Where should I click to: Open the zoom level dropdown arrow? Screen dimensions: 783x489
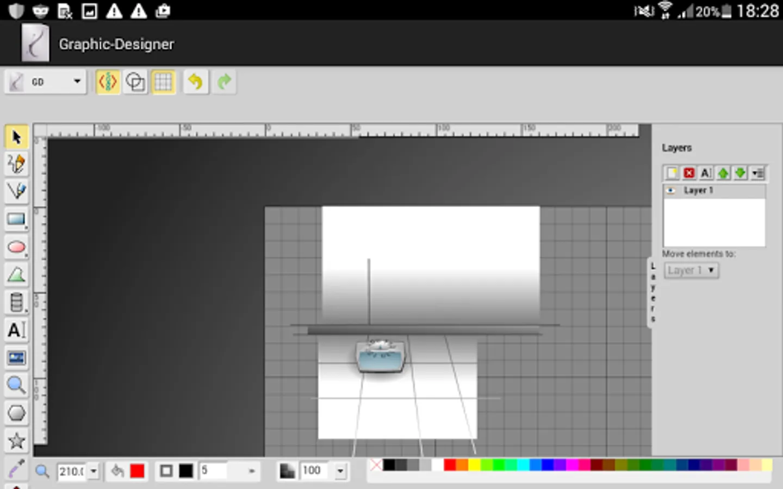(x=94, y=471)
